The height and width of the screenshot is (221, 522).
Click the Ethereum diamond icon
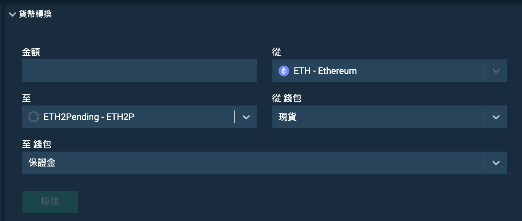pos(284,71)
